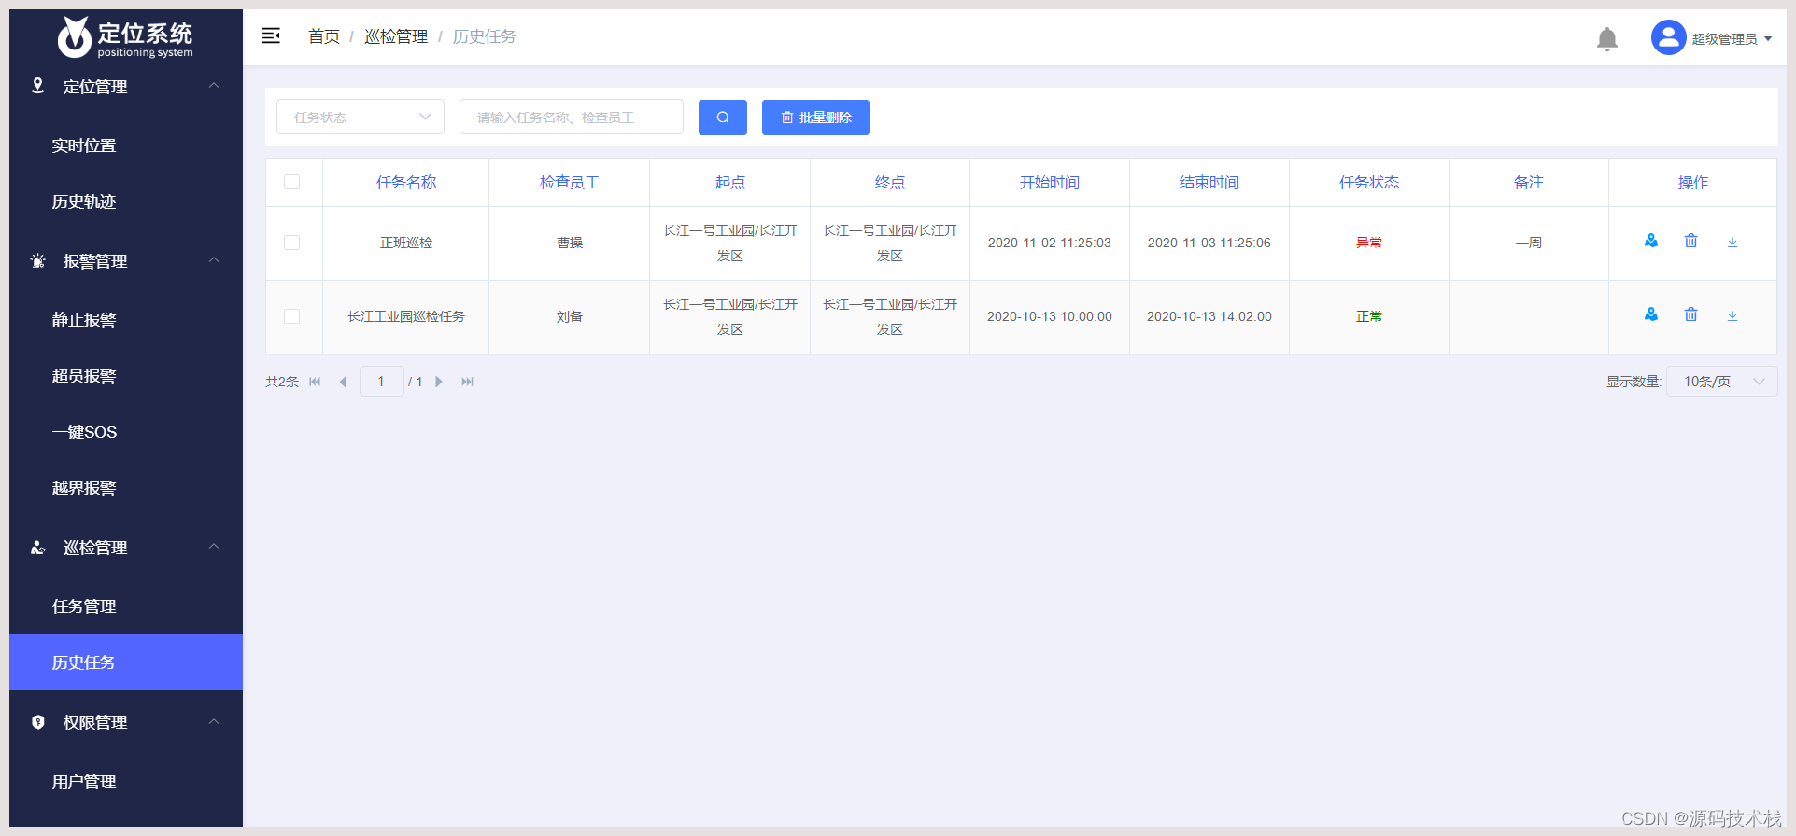This screenshot has width=1796, height=836.
Task: Click the 刘备 inspector cell
Action: (x=570, y=316)
